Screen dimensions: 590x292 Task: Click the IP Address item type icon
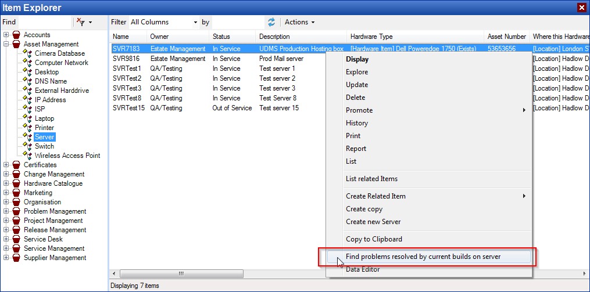coord(27,100)
